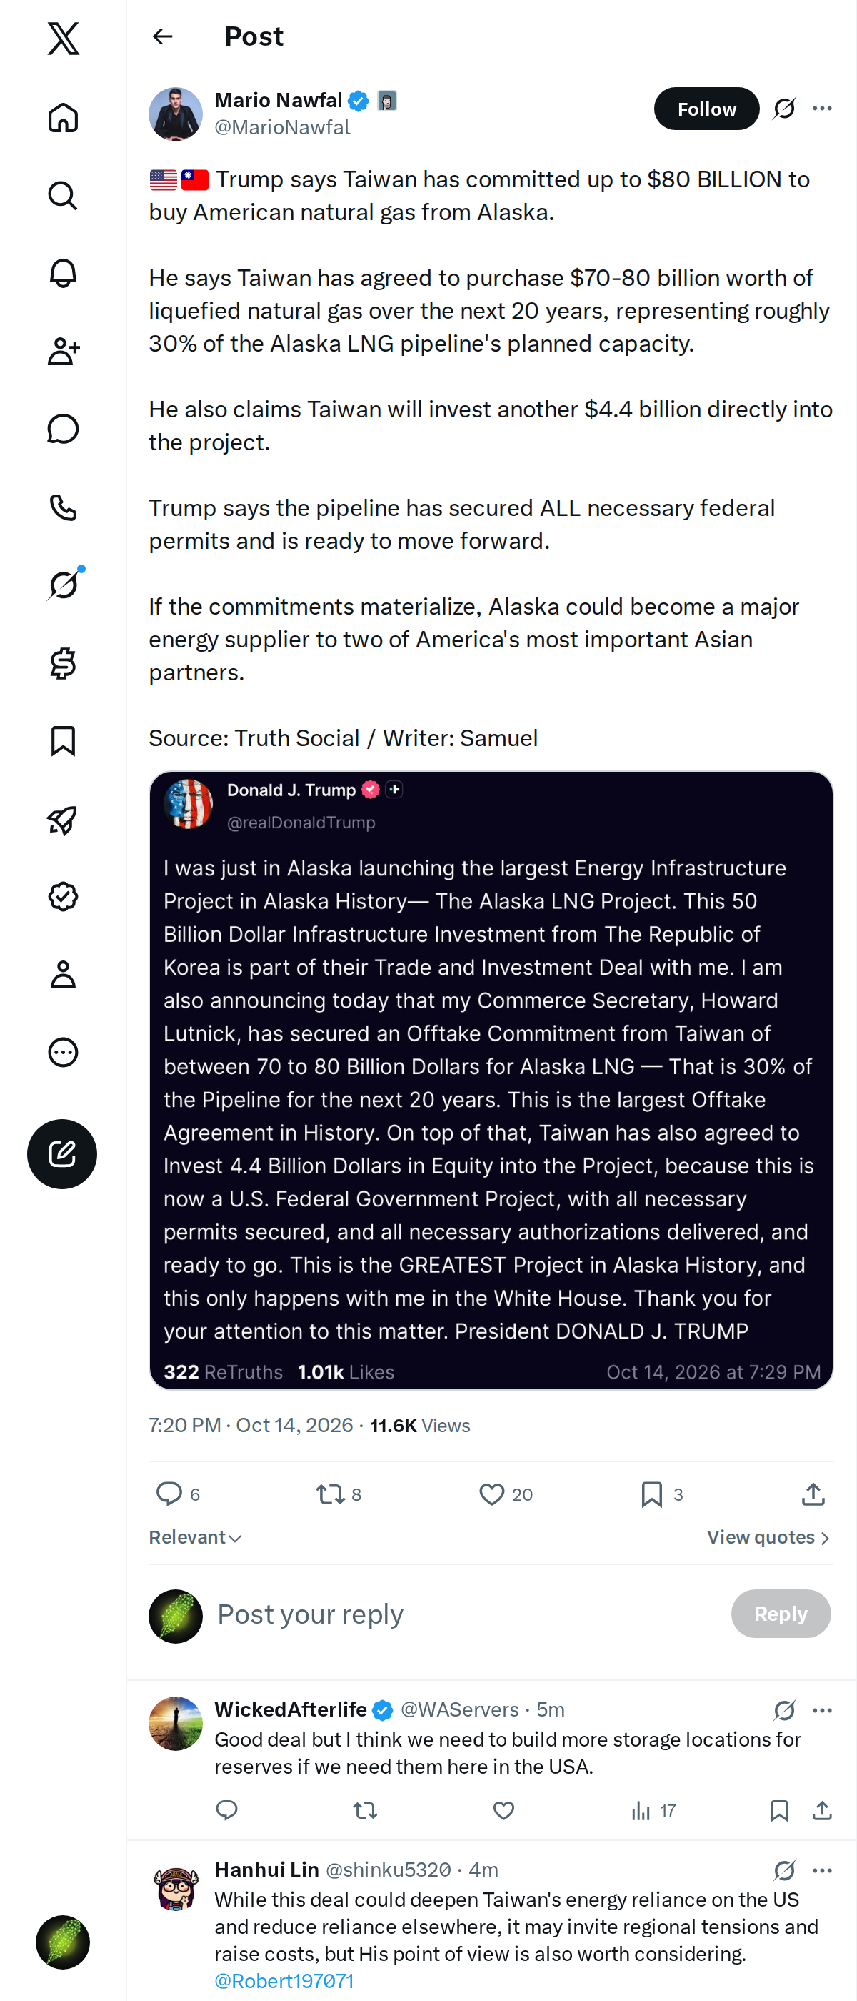The height and width of the screenshot is (2001, 857).
Task: Open Verified badge sidebar icon
Action: [63, 896]
